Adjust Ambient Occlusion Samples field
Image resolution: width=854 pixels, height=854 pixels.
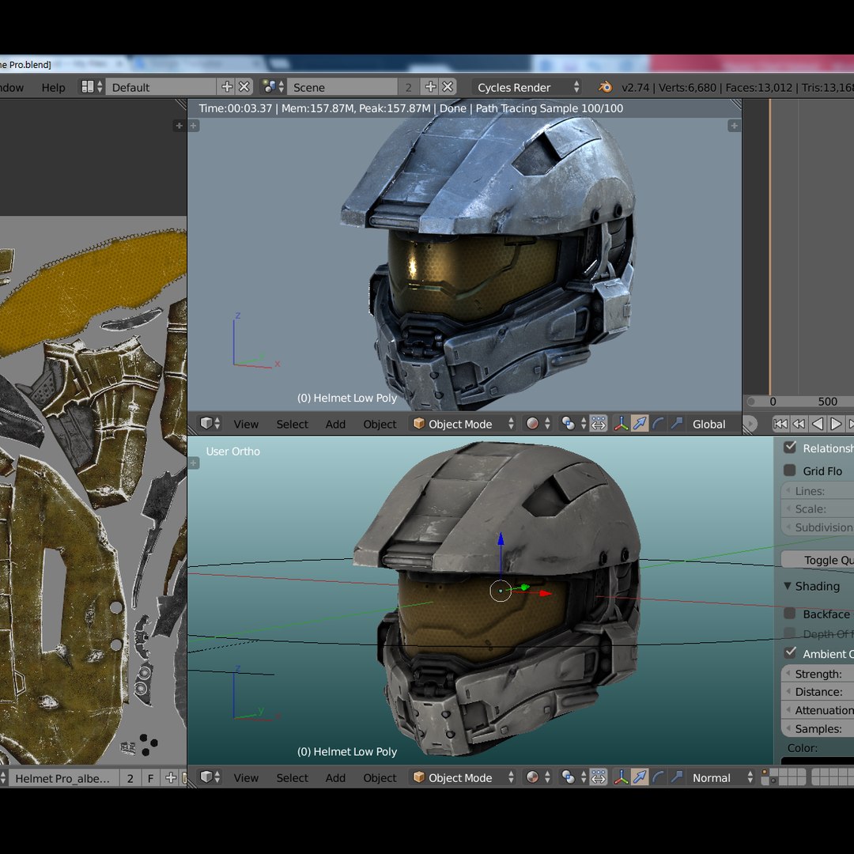click(x=818, y=729)
